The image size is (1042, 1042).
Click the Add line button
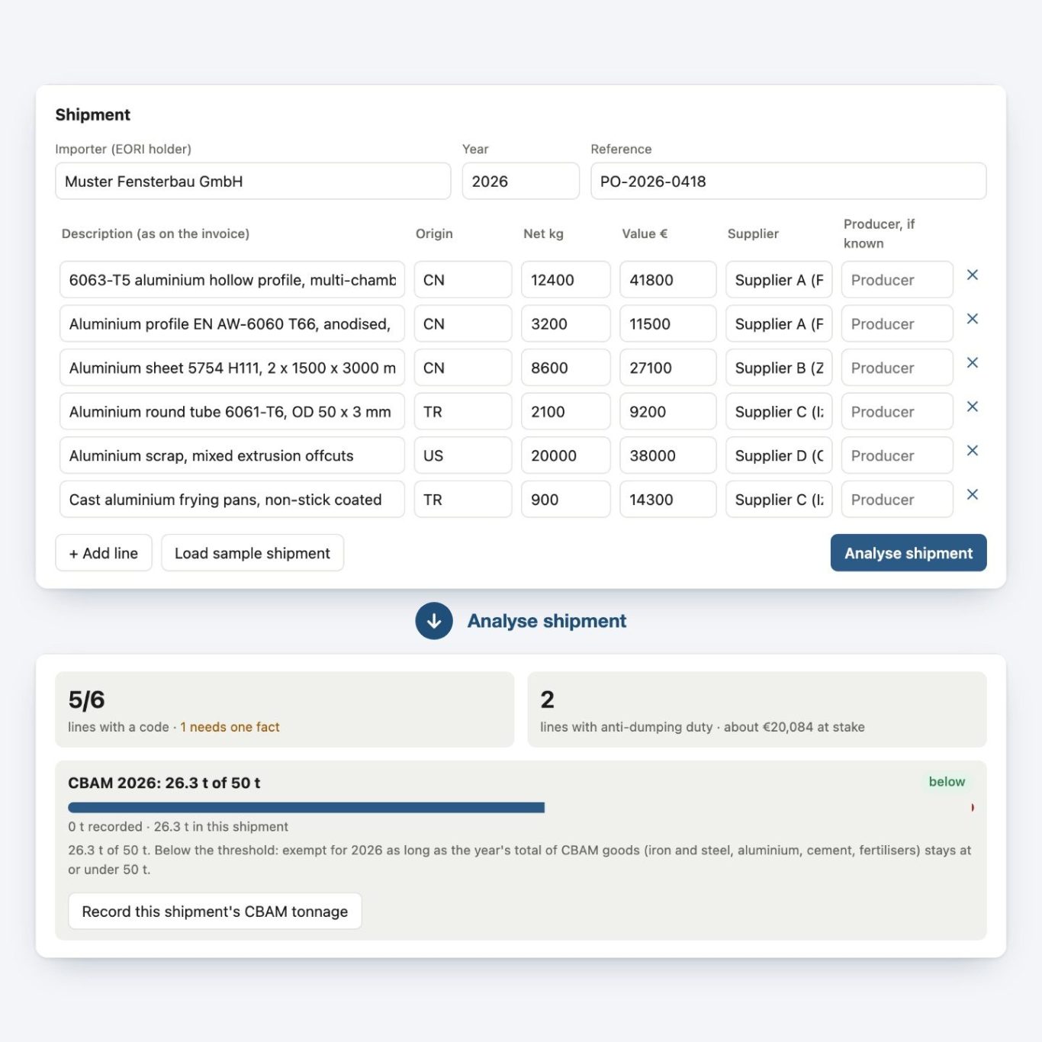point(104,553)
